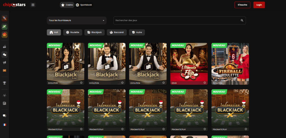Select the Blackjack category filter
Viewport: 286px width, 138px height.
click(94, 32)
